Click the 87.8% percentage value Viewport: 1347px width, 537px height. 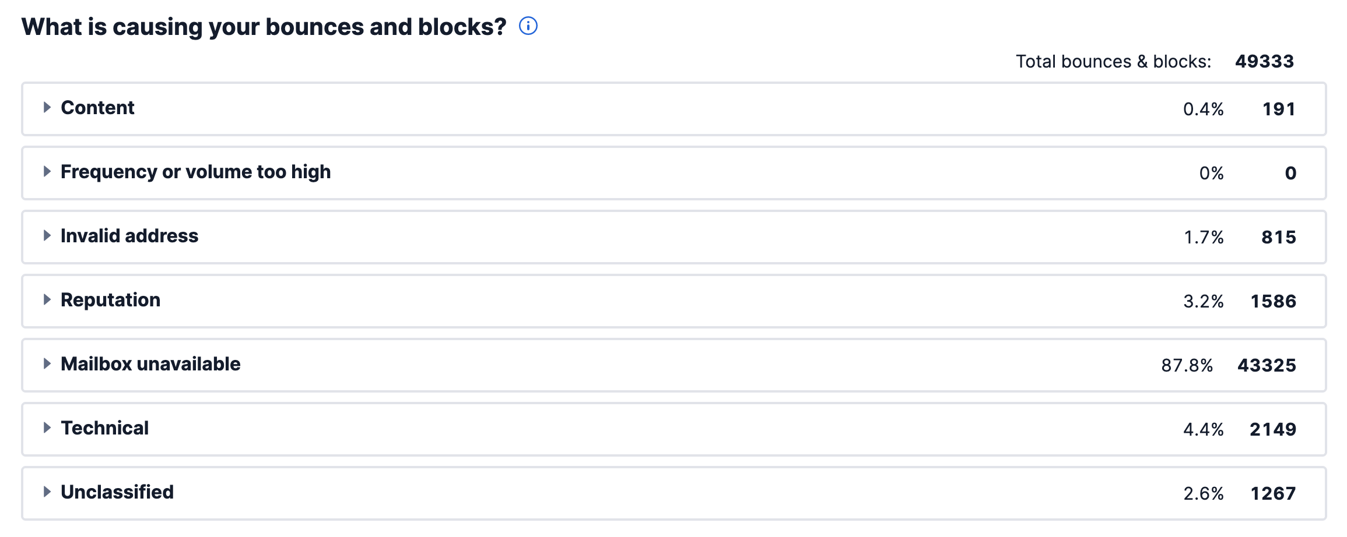click(x=1187, y=365)
